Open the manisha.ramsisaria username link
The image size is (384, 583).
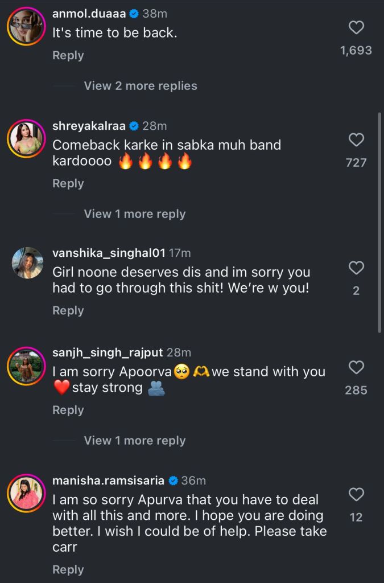[108, 481]
